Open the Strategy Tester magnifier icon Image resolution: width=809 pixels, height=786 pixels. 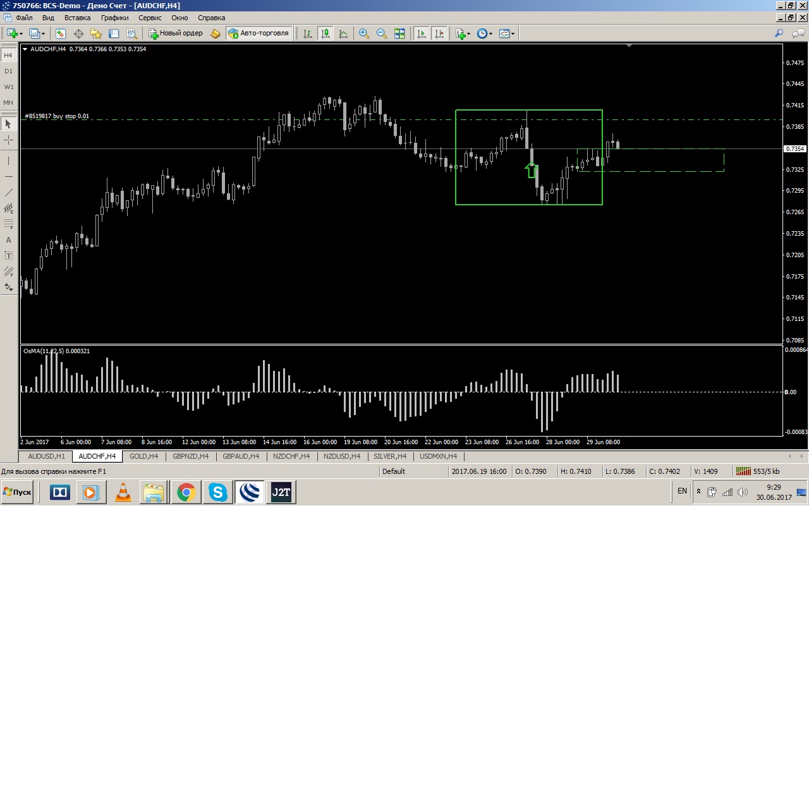[131, 33]
